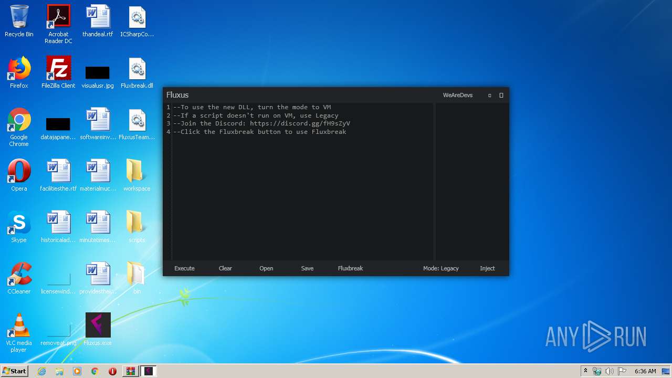Select the workspace folder
This screenshot has height=378, width=672.
point(137,176)
